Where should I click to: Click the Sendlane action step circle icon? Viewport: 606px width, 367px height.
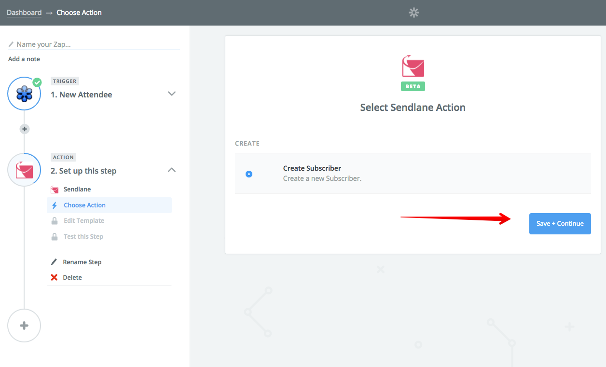(x=24, y=170)
